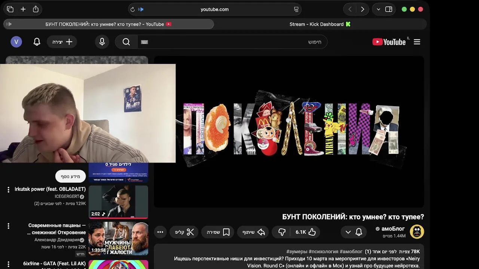Image resolution: width=479 pixels, height=269 pixels.
Task: Open YouTube notifications bell
Action: tap(37, 42)
